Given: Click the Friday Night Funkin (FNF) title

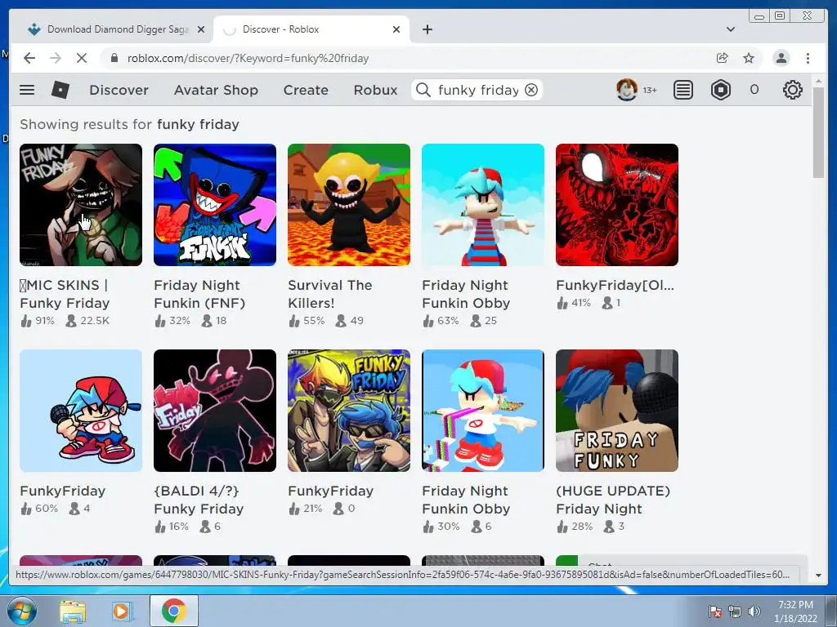Looking at the screenshot, I should click(x=199, y=294).
